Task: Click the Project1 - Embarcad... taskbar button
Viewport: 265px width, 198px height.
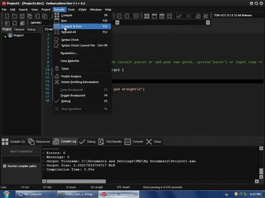Action: pos(119,194)
